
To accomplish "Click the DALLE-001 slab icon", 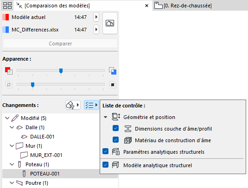I will [x=24, y=137].
